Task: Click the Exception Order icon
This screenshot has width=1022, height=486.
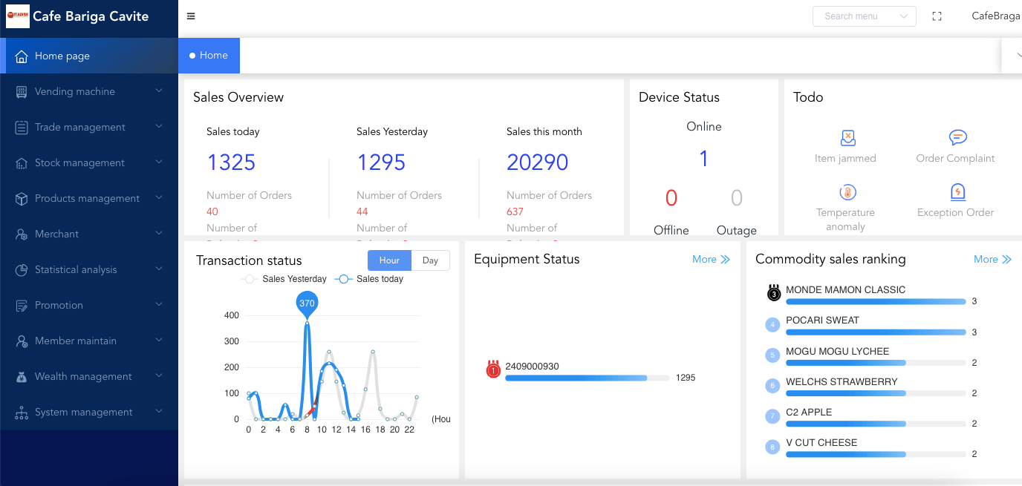Action: click(x=957, y=193)
